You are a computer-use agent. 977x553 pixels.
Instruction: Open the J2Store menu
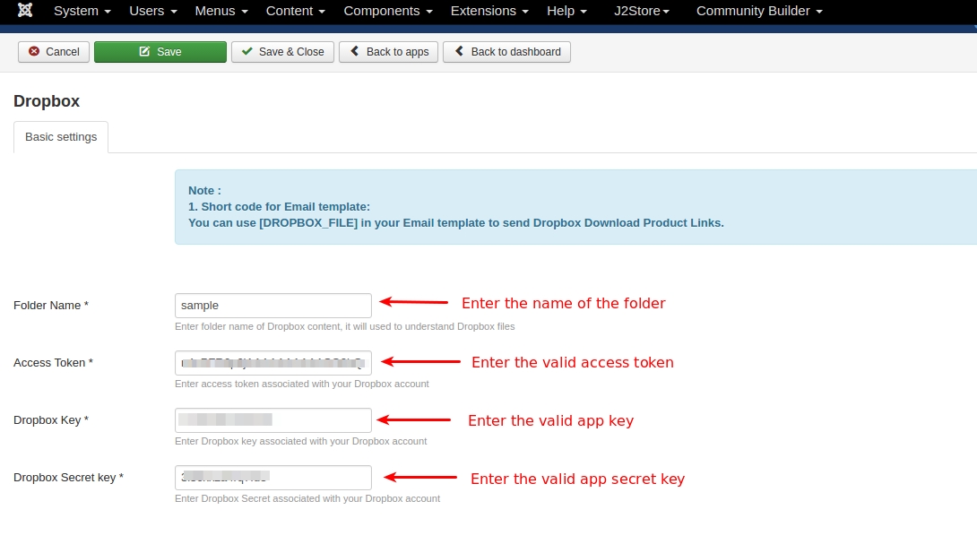click(x=642, y=11)
